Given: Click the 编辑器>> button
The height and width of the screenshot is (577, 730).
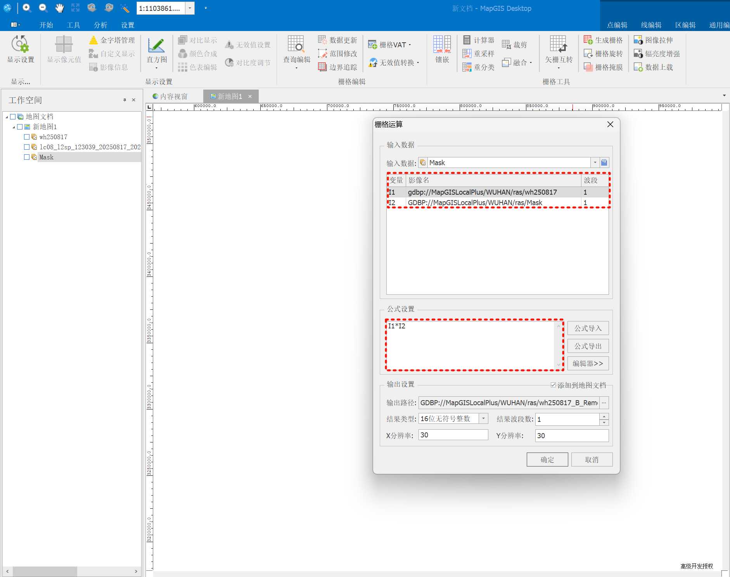Looking at the screenshot, I should [x=588, y=363].
